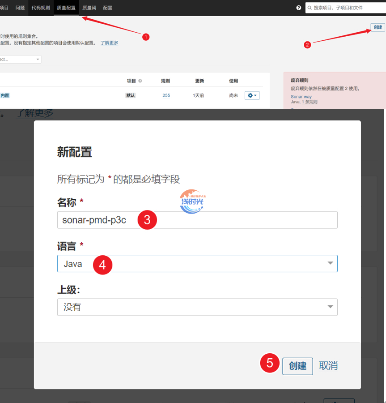
Task: Open the help question mark icon
Action: coord(299,8)
